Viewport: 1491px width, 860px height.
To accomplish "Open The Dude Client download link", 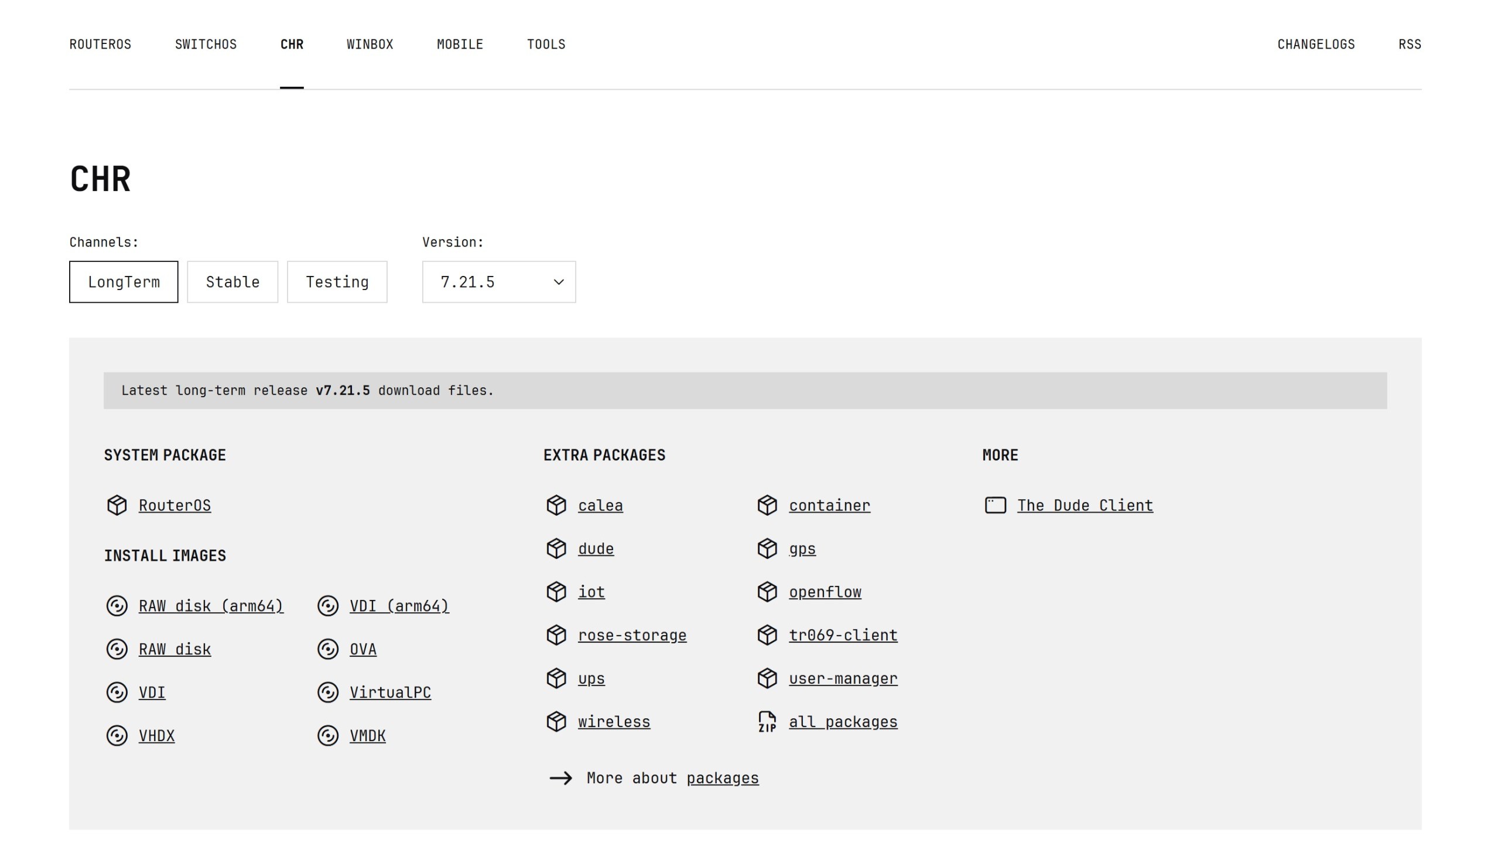I will (1085, 506).
